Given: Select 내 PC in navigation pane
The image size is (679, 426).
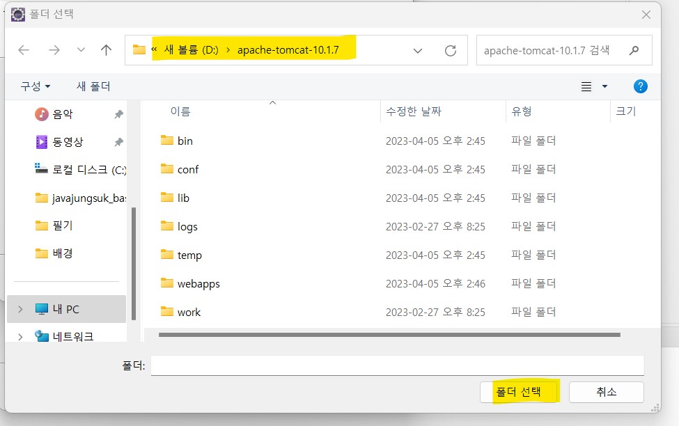Looking at the screenshot, I should click(66, 309).
